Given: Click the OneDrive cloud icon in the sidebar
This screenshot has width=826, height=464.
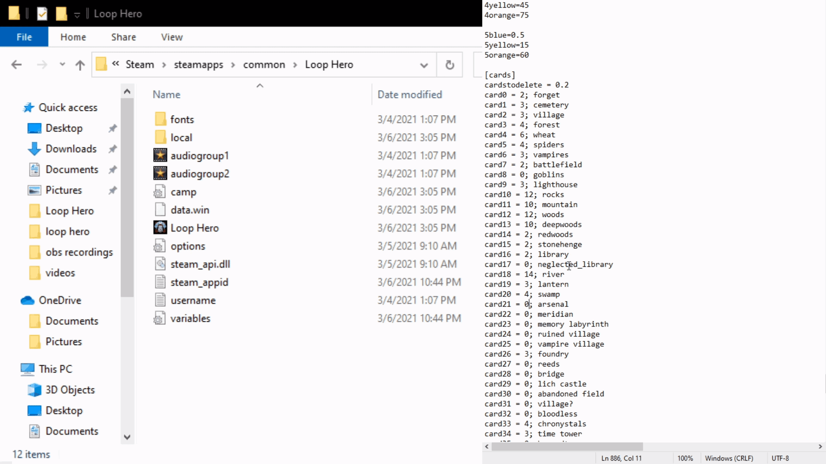Looking at the screenshot, I should tap(28, 300).
